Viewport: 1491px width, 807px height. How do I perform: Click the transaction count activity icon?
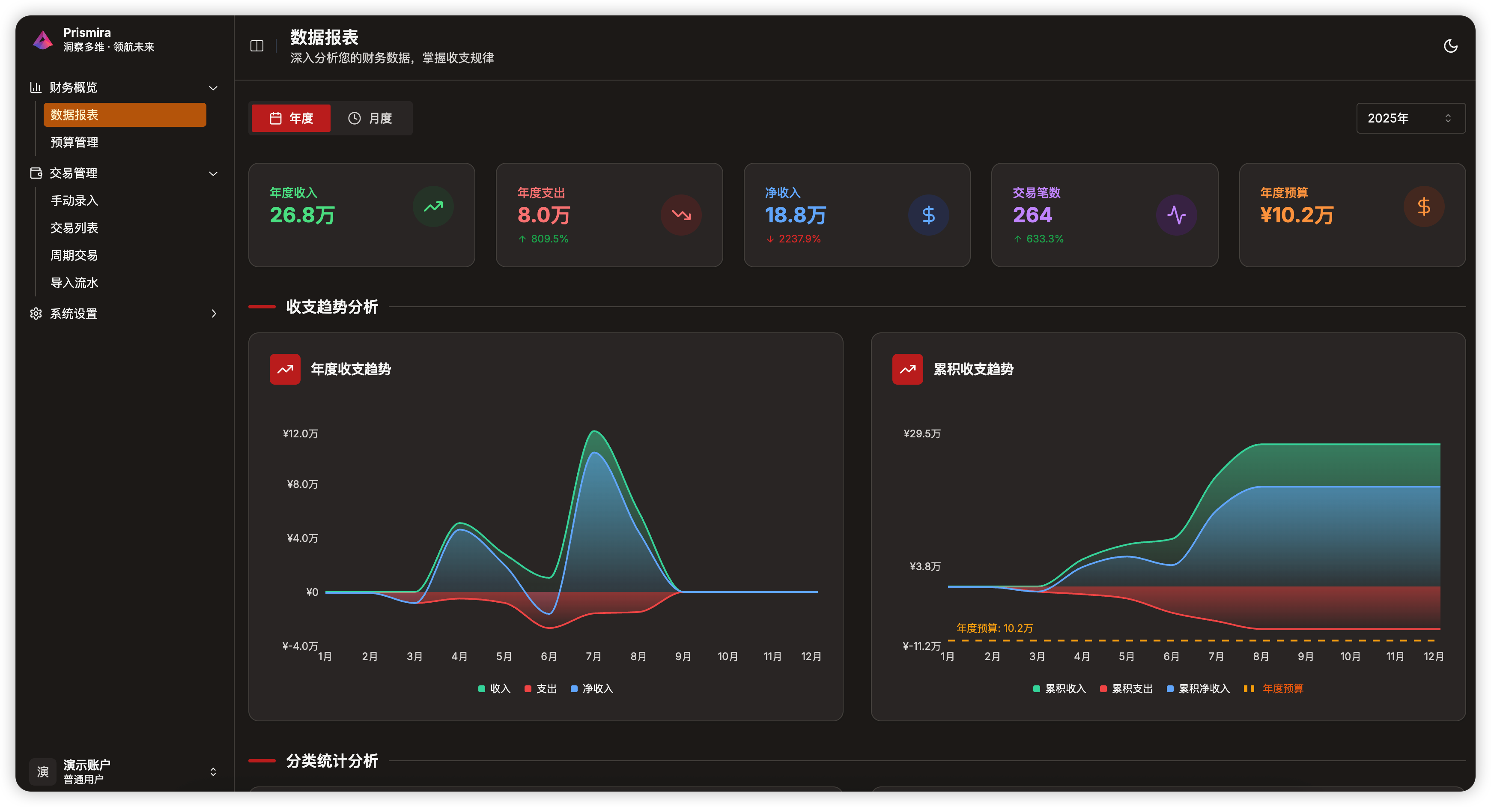[1176, 215]
